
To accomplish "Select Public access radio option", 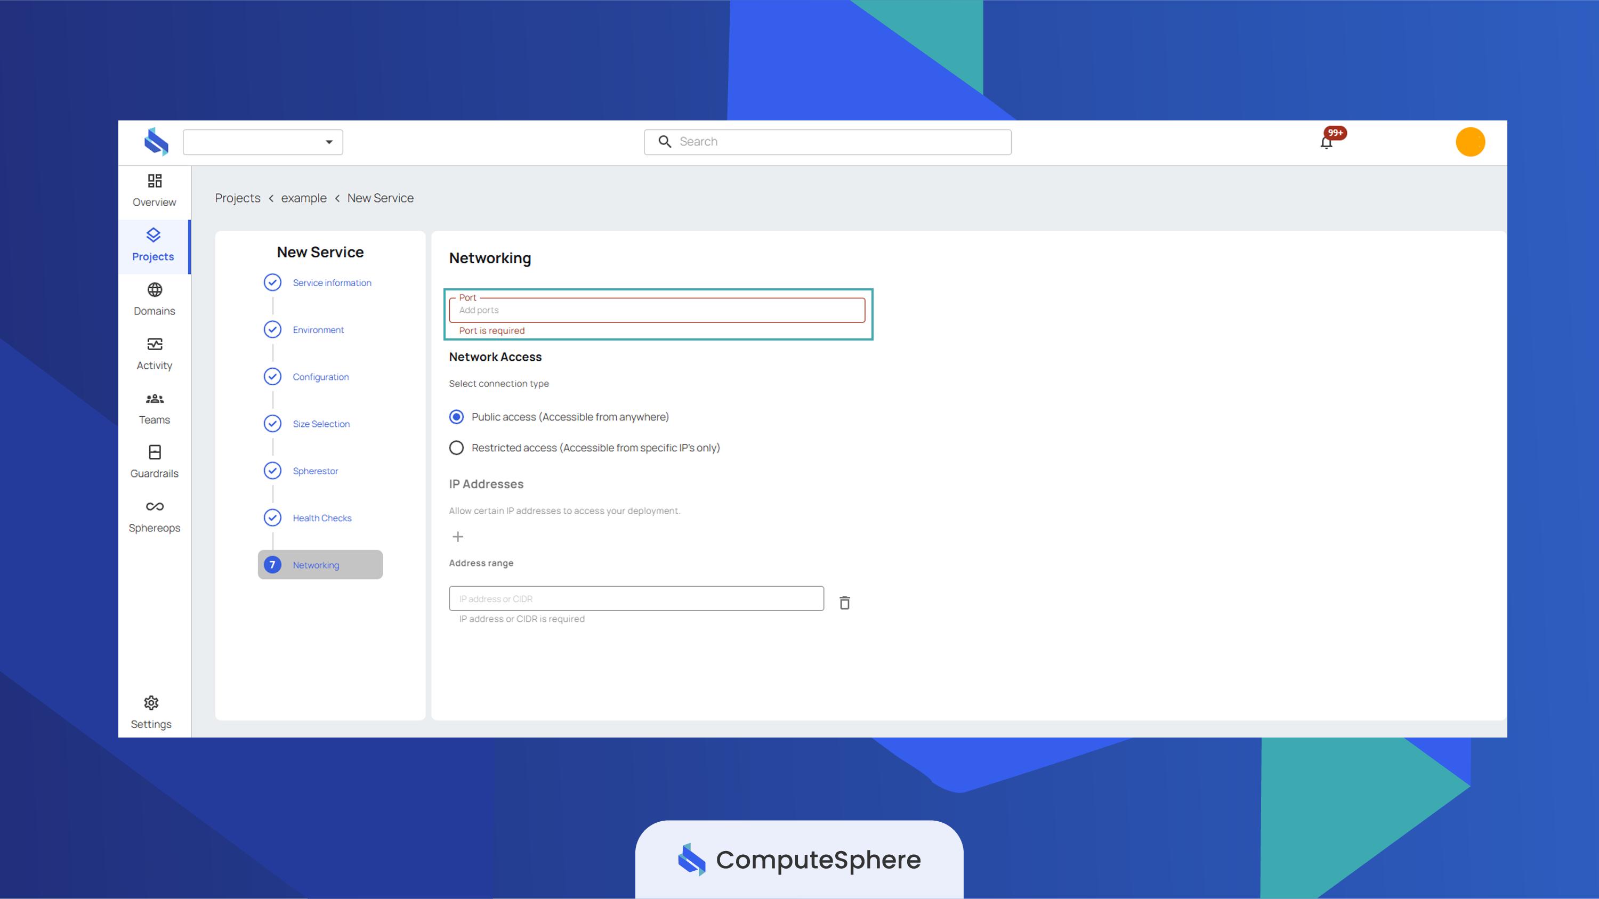I will pyautogui.click(x=456, y=417).
